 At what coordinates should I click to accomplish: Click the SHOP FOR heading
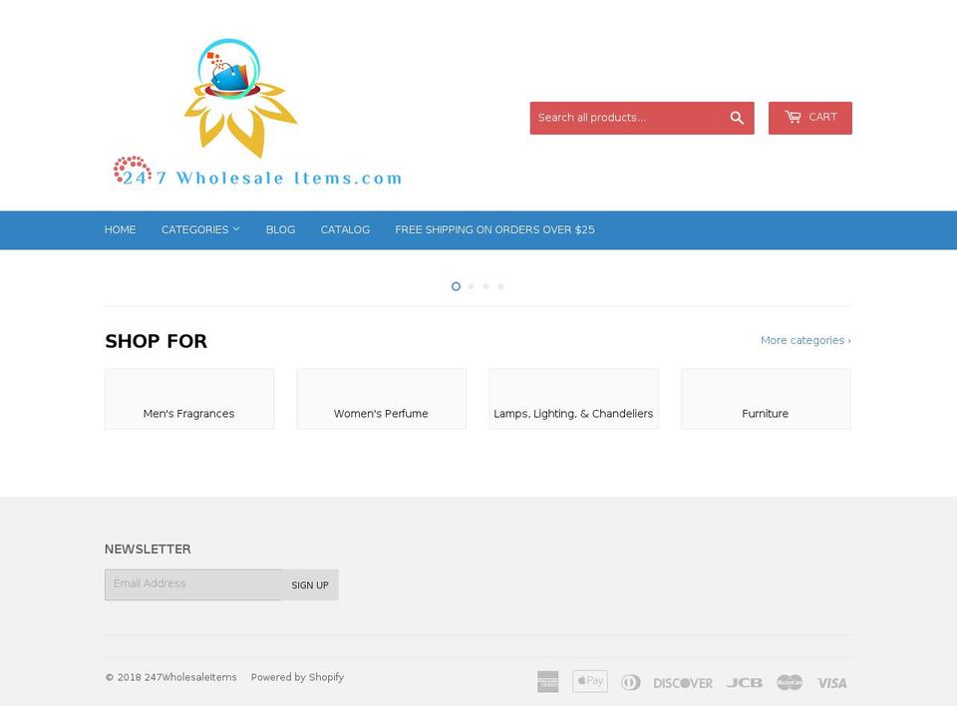pos(157,341)
